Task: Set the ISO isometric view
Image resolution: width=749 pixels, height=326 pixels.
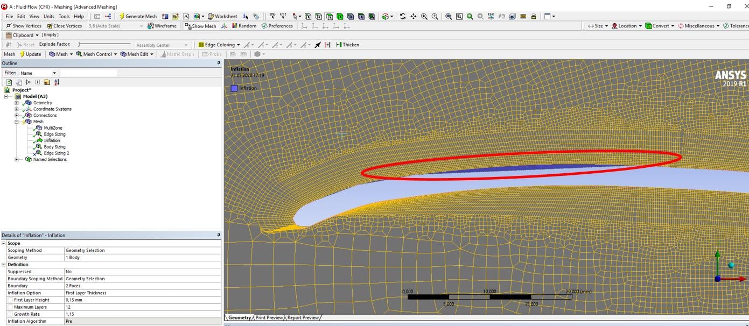Action: point(491,16)
